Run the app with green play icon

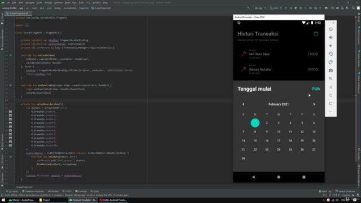point(286,8)
